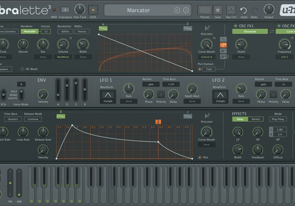Switch to the Delay effects tab
Image resolution: width=295 pixels, height=206 pixels.
(x=240, y=119)
